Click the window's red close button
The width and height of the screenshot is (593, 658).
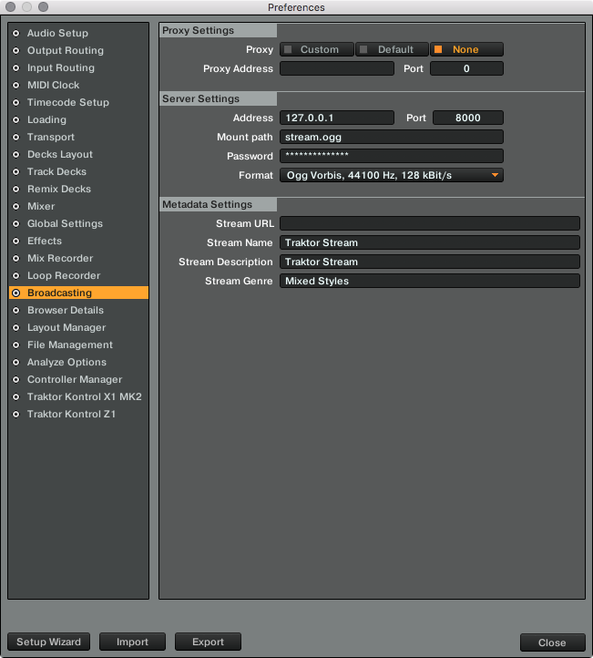11,6
